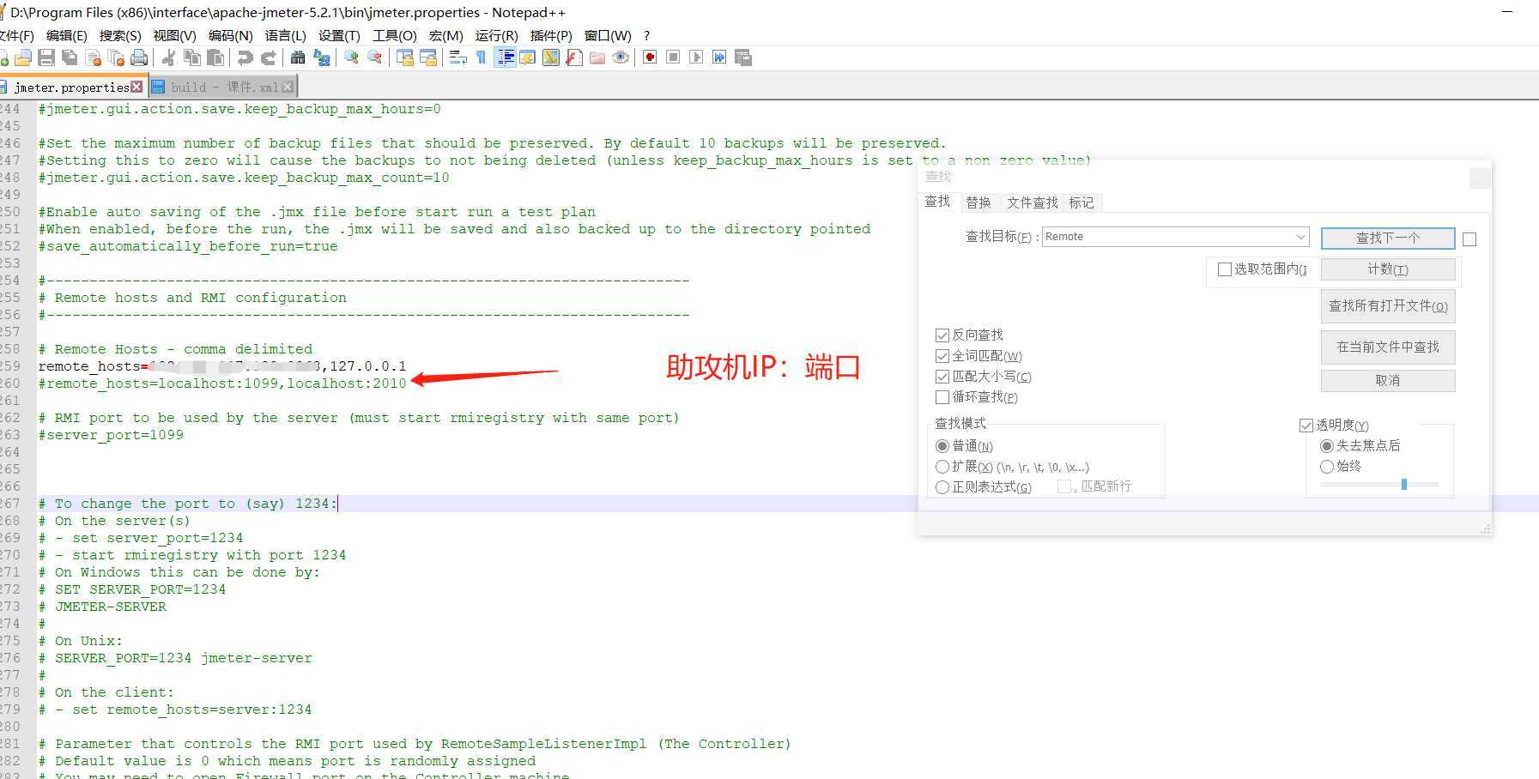
Task: Click the 查找下一个 button
Action: click(x=1388, y=238)
